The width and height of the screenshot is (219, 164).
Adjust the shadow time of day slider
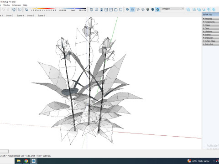(x=73, y=10)
